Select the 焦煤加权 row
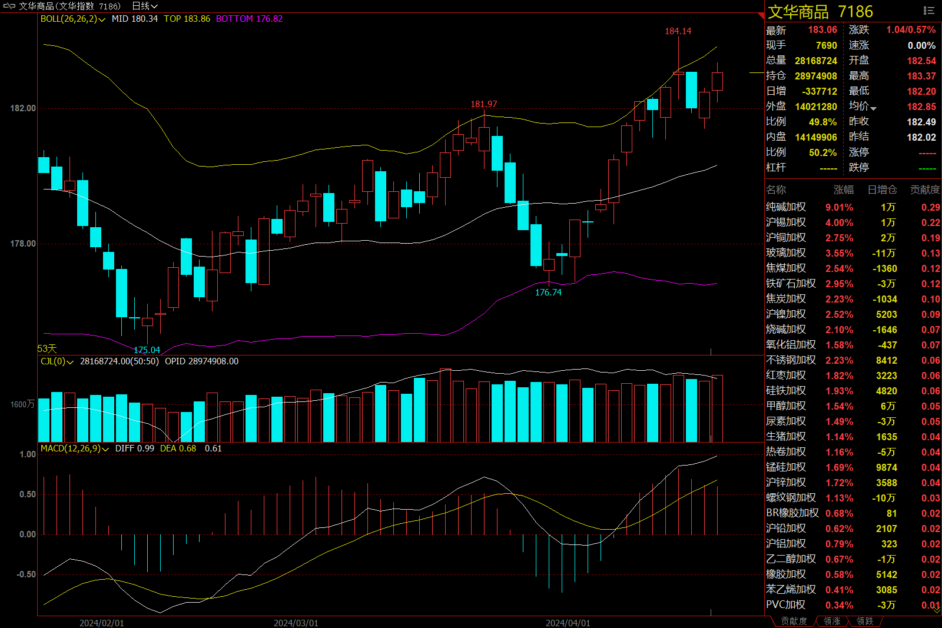The height and width of the screenshot is (628, 942). pyautogui.click(x=853, y=268)
